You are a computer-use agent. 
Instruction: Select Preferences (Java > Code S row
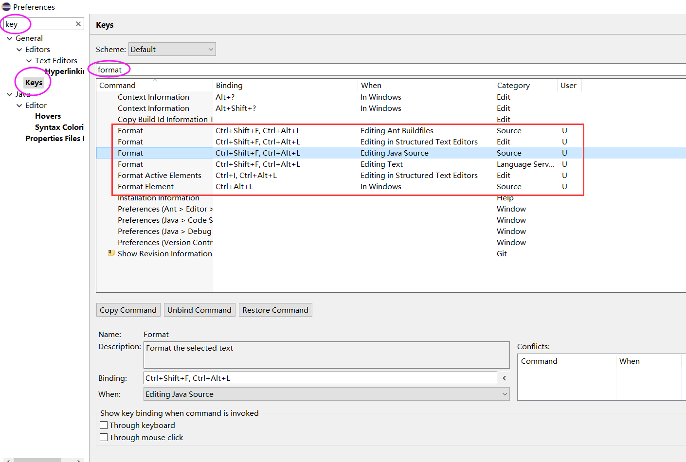[x=391, y=220]
